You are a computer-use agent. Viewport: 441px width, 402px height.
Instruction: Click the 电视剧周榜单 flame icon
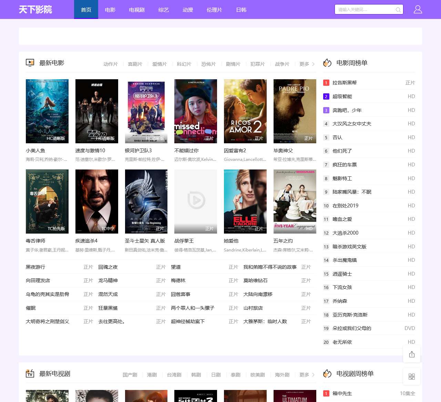(327, 373)
